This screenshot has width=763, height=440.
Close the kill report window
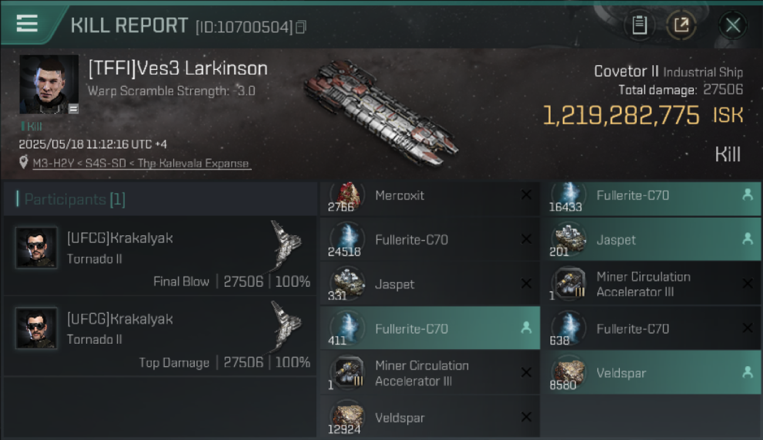(732, 25)
